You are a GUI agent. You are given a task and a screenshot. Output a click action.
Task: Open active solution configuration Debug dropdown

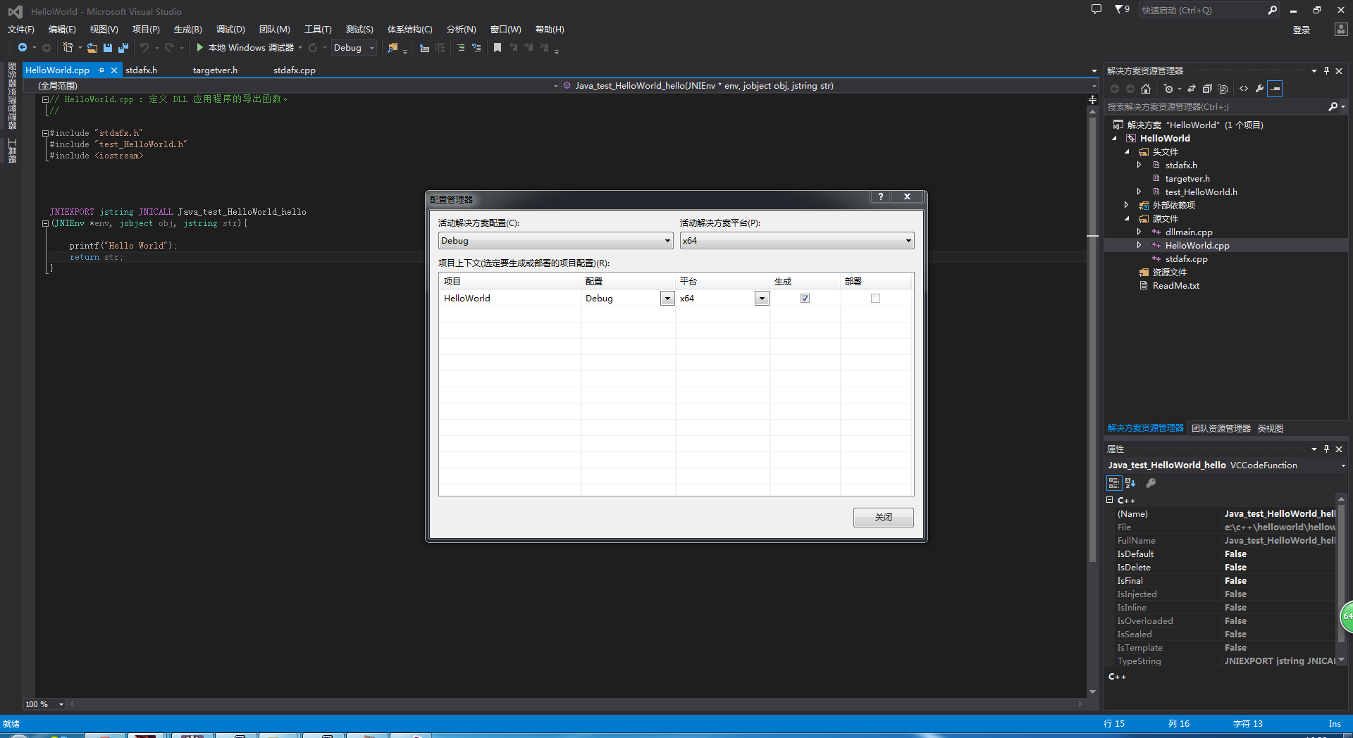pos(555,241)
